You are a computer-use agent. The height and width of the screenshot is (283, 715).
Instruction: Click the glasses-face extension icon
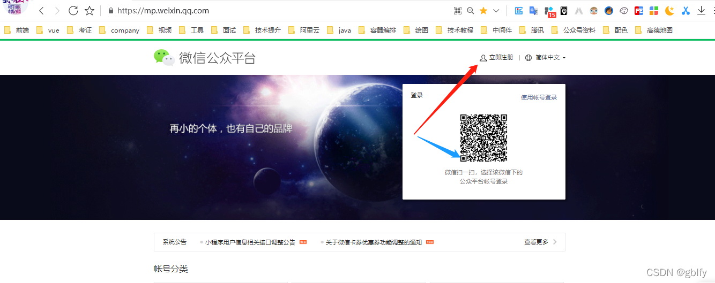click(594, 11)
